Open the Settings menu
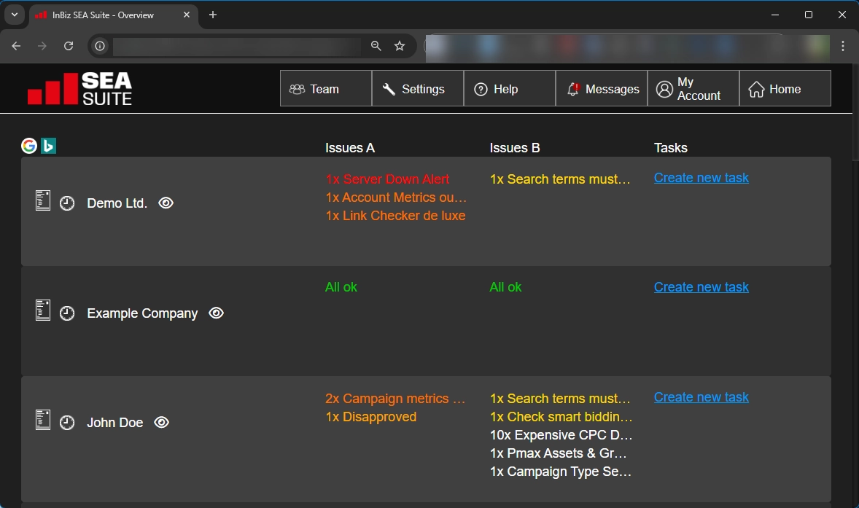Screen dimensions: 859x508 tap(416, 88)
